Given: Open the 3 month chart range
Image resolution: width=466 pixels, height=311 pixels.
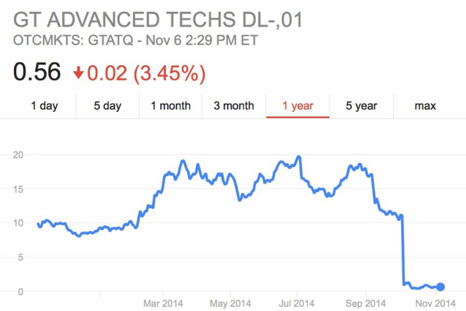Looking at the screenshot, I should tap(234, 106).
